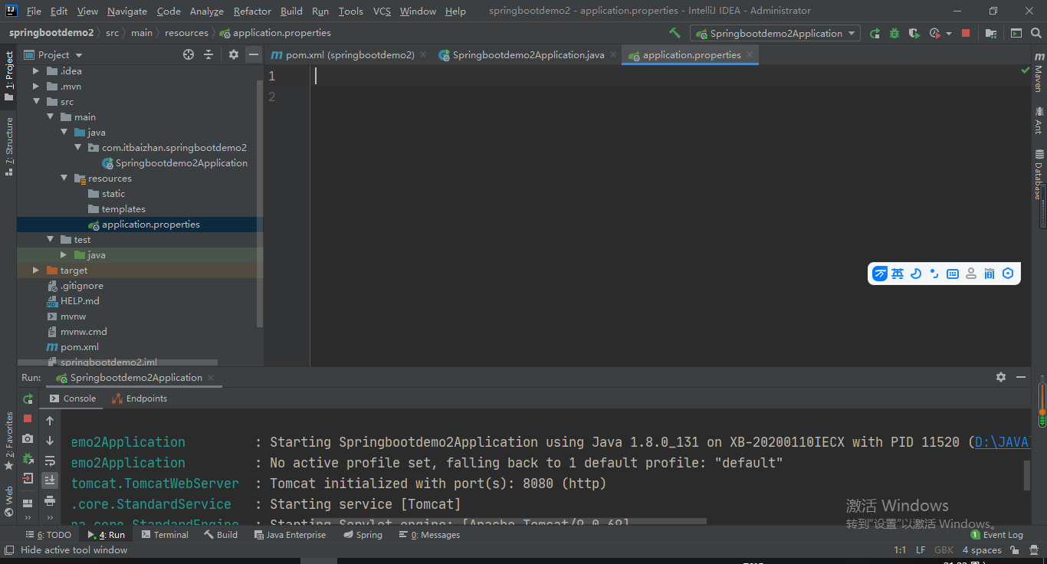
Task: Build project with the hammer icon
Action: tap(674, 33)
